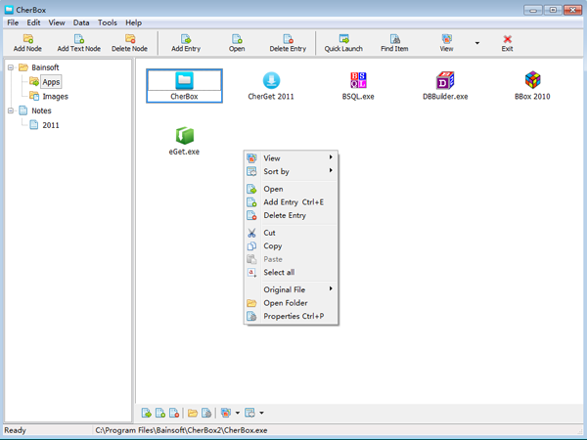Choose Open Folder in context menu
This screenshot has height=440, width=587.
tap(291, 303)
